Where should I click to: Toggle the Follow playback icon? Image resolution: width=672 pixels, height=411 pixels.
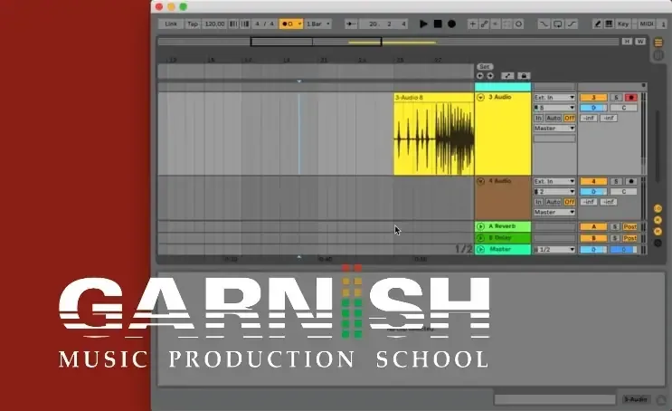[351, 24]
